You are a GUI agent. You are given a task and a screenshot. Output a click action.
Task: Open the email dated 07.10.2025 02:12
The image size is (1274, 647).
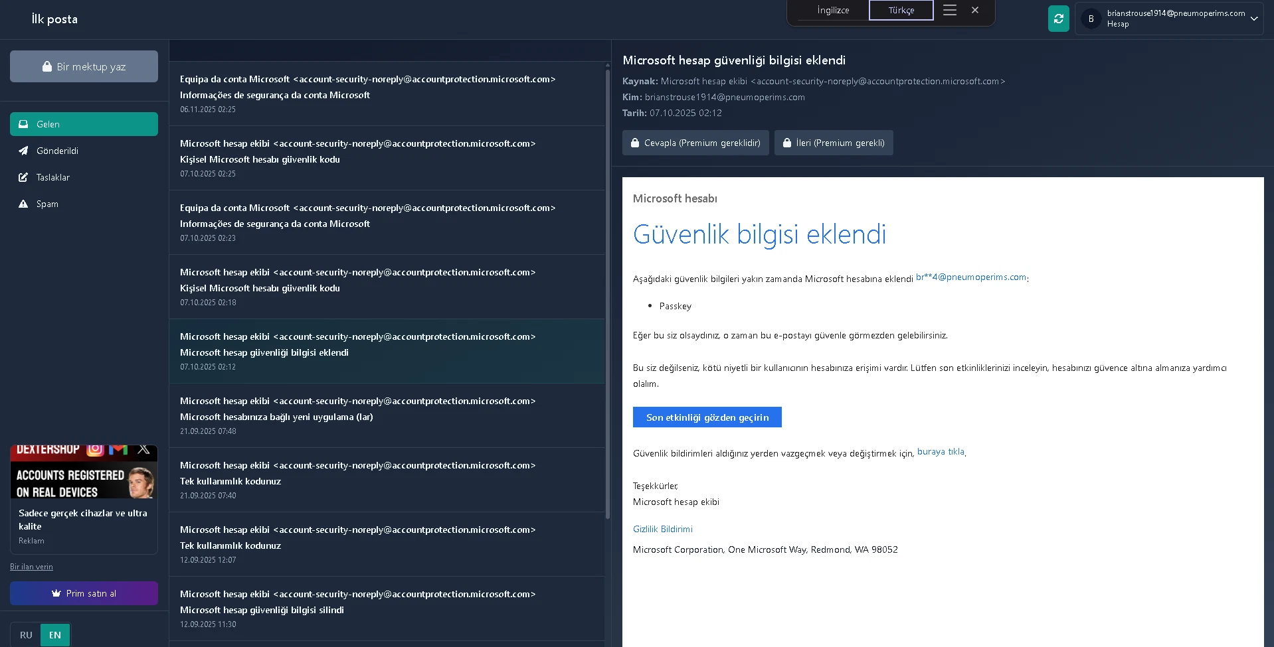pos(387,351)
